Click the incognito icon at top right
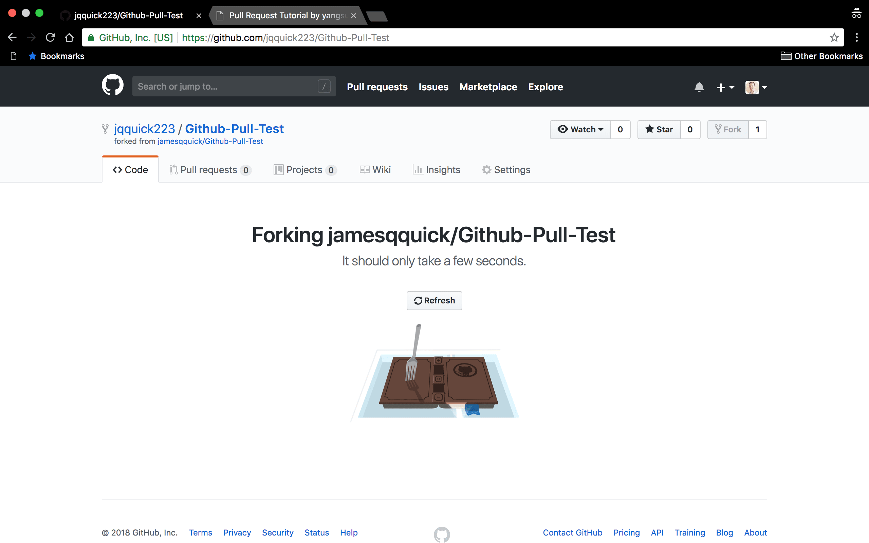The height and width of the screenshot is (543, 869). coord(856,13)
